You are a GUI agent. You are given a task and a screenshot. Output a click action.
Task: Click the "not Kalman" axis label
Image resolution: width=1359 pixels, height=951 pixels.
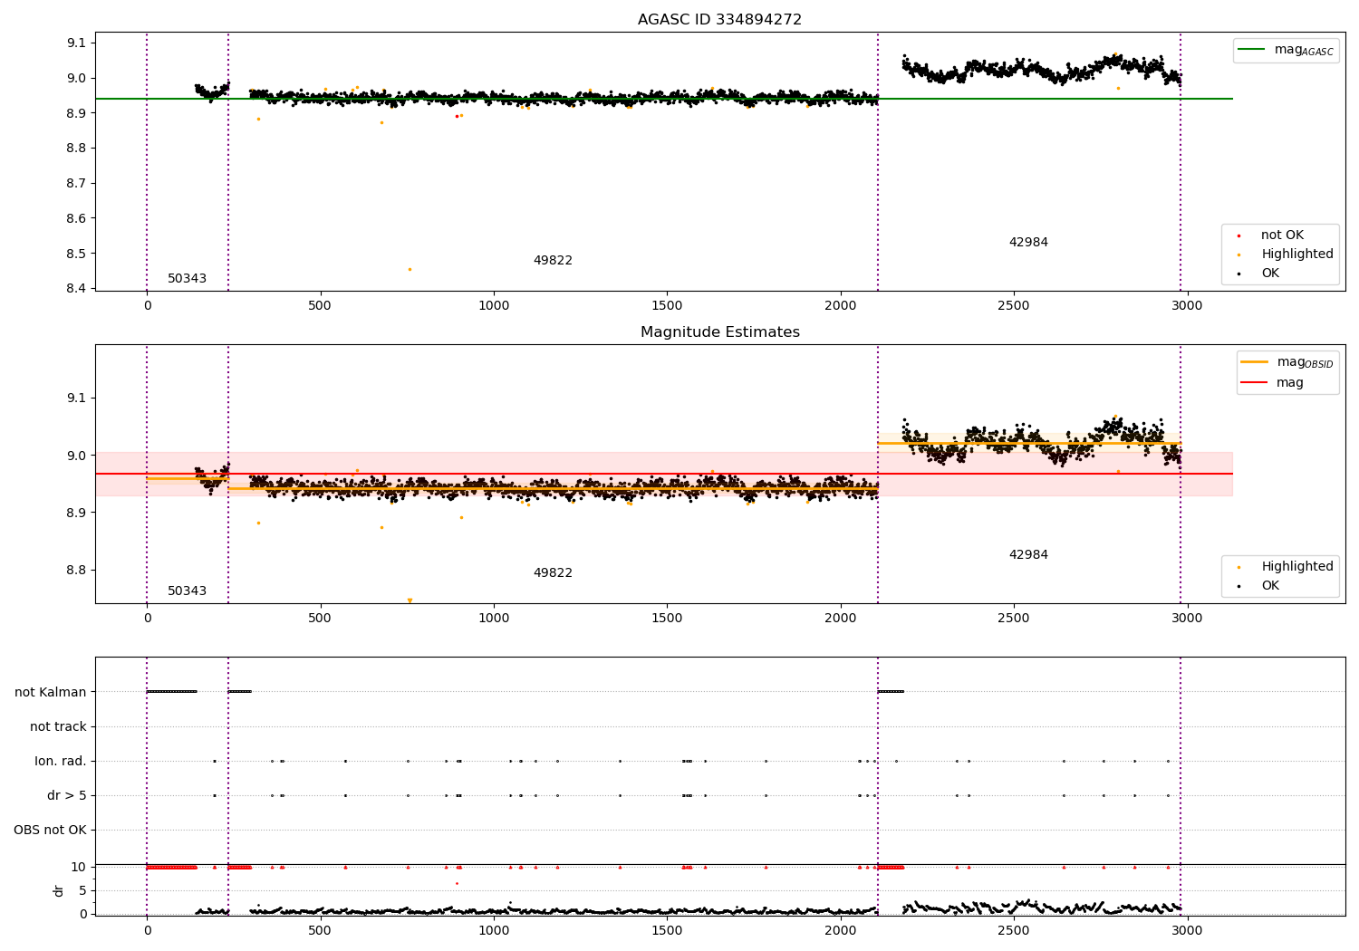(x=51, y=693)
